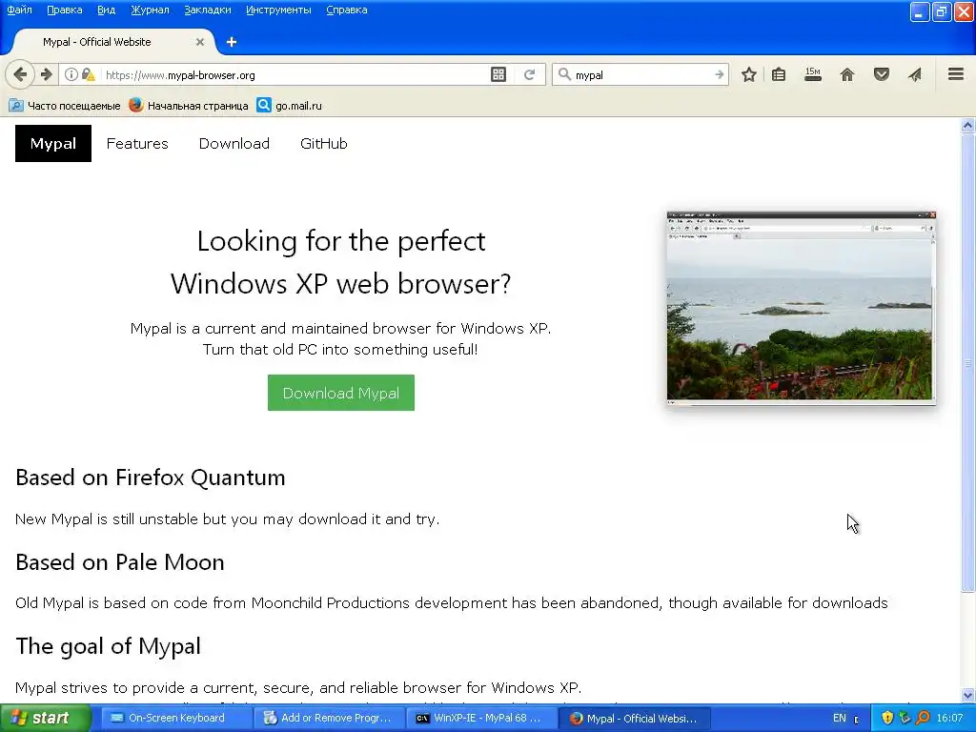
Task: Open a new tab with plus button
Action: pyautogui.click(x=232, y=42)
